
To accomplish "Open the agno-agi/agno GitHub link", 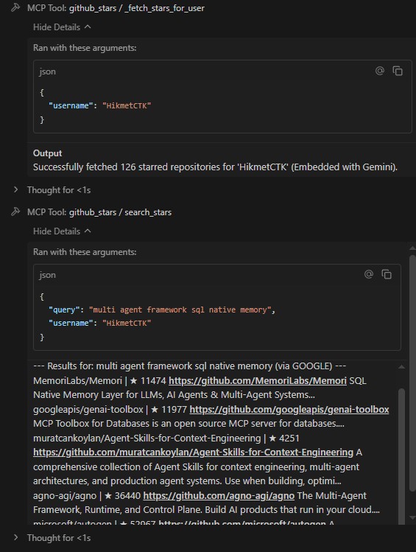I will (219, 496).
